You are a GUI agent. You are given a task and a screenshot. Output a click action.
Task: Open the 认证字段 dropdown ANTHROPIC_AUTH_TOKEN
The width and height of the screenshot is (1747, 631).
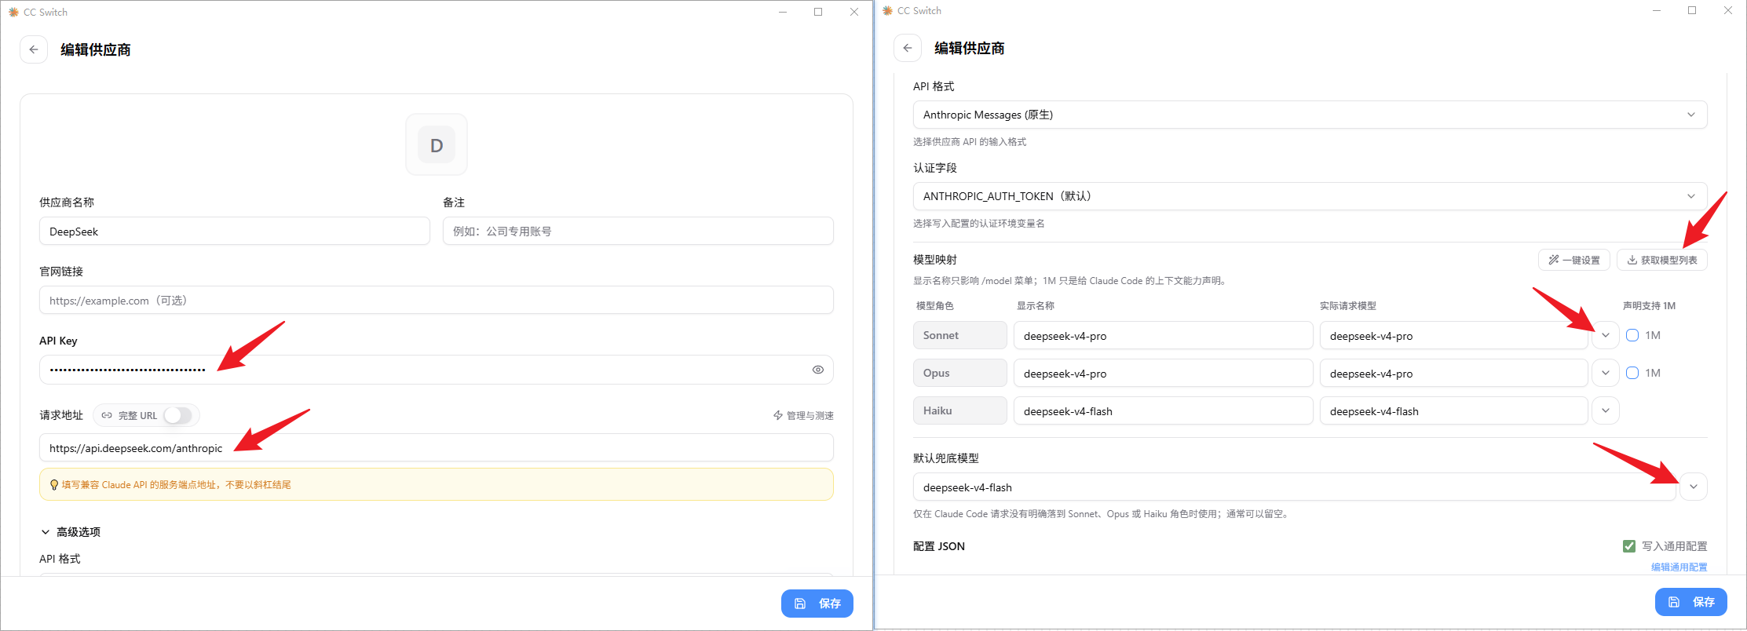pos(1310,196)
